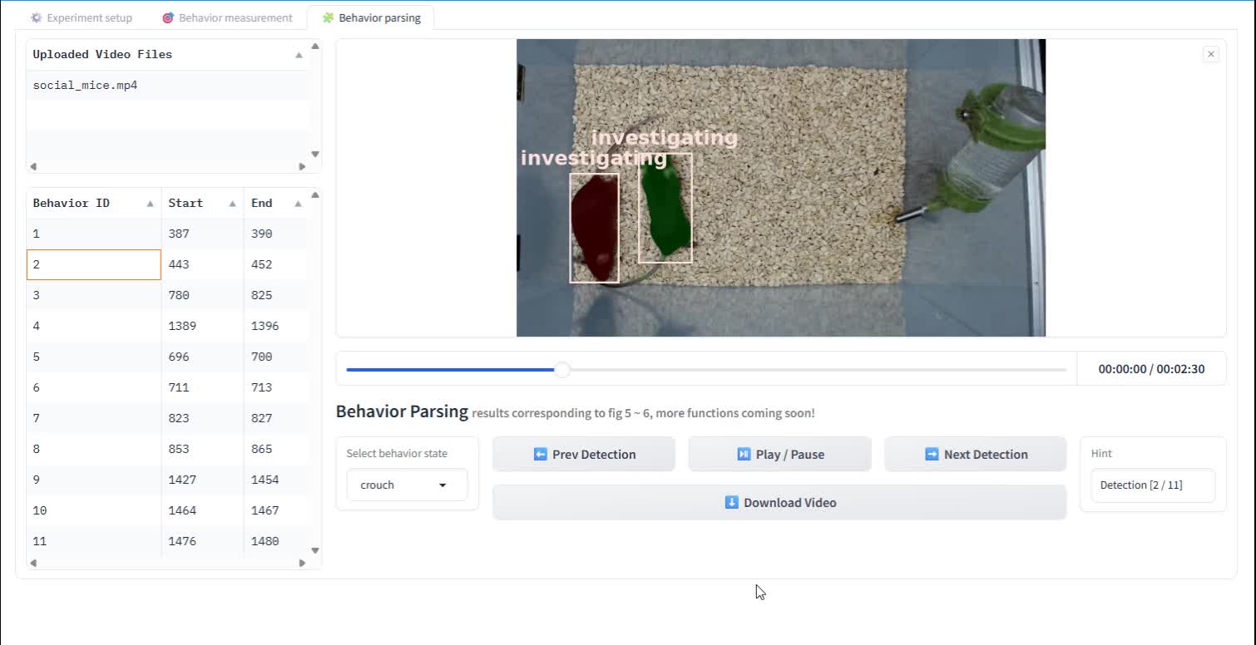1256x645 pixels.
Task: Click the file list's scroll right arrow
Action: pyautogui.click(x=302, y=166)
